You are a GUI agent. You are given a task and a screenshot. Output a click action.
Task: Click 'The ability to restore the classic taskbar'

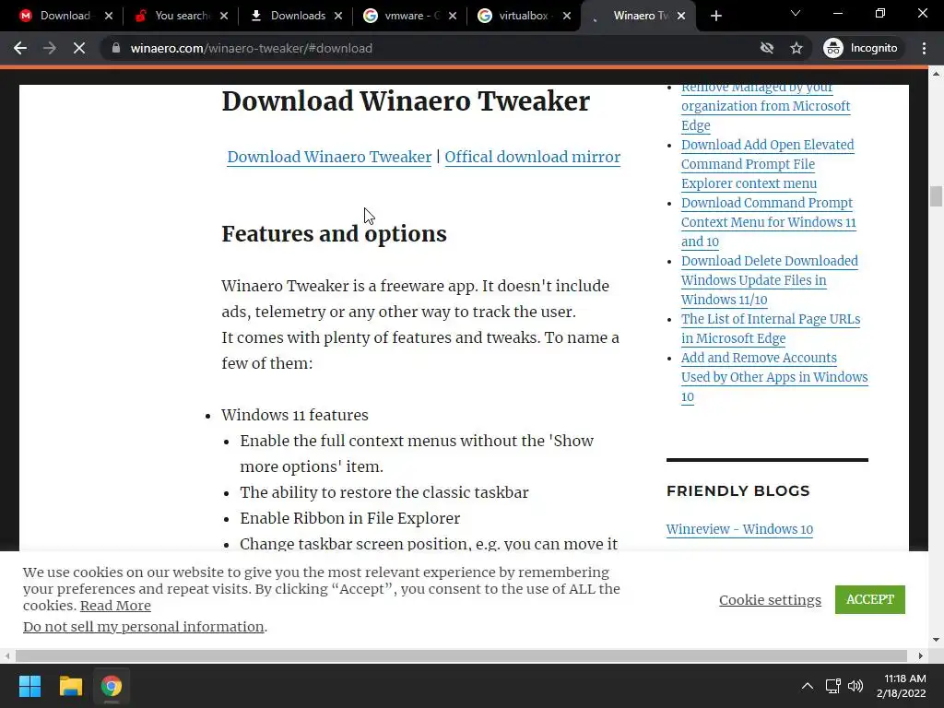[384, 492]
